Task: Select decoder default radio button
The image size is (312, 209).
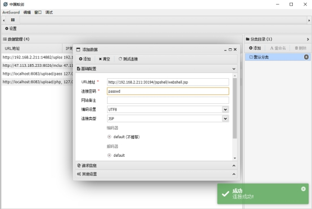Action: [109, 155]
